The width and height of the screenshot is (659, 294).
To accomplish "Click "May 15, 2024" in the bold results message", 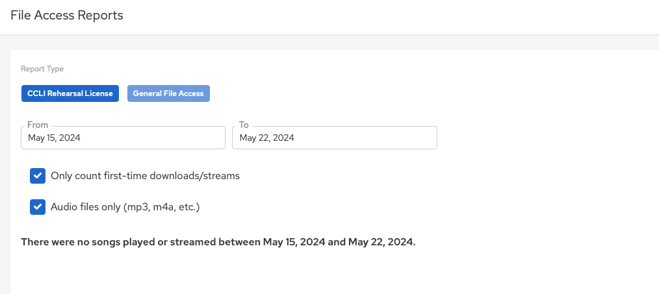I will click(293, 242).
